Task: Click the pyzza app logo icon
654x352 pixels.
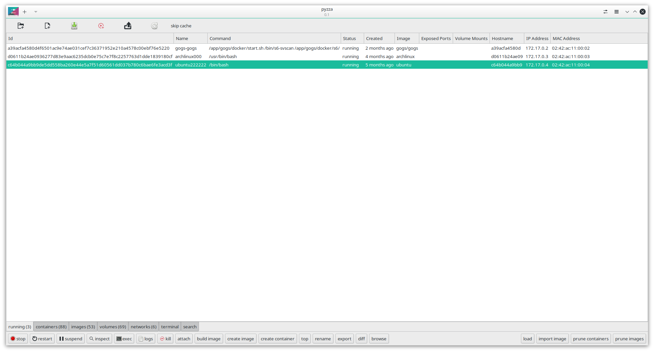Action: click(x=13, y=12)
